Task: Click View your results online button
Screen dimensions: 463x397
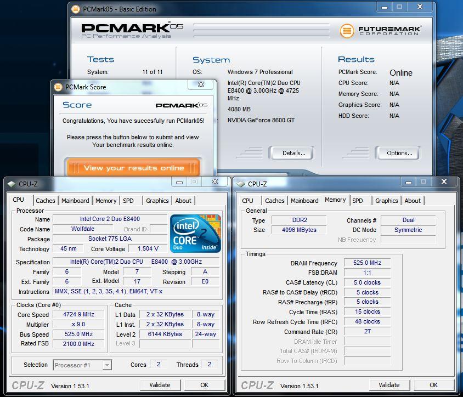Action: (133, 168)
